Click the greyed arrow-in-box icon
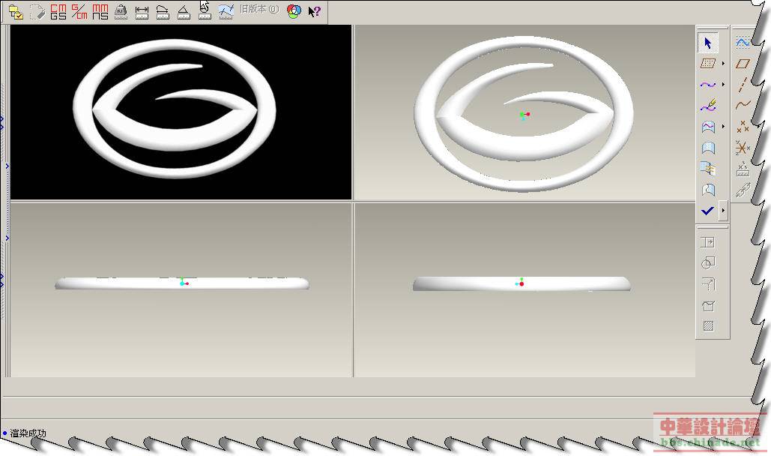771x456 pixels. click(x=707, y=241)
